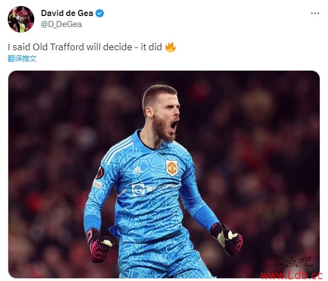The height and width of the screenshot is (281, 328).
Task: Click the words I said opening the tweet
Action: pos(19,47)
